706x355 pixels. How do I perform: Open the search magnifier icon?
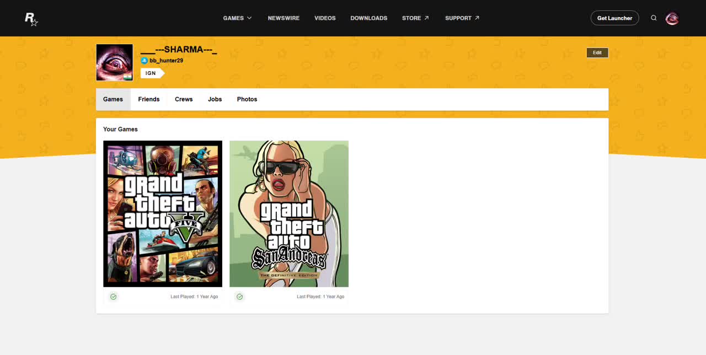(654, 18)
